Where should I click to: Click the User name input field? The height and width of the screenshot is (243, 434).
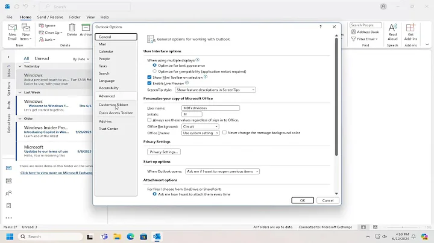(210, 108)
